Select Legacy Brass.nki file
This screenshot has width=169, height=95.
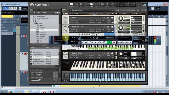(x=44, y=57)
